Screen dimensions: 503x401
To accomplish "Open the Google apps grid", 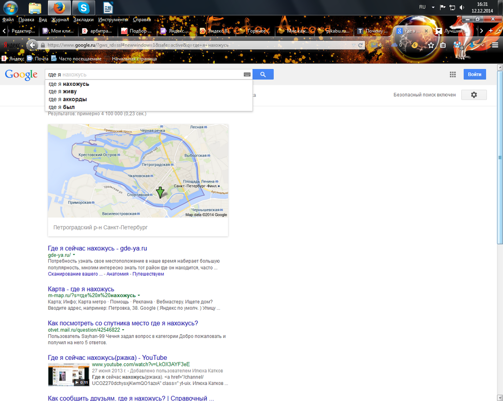I will pyautogui.click(x=453, y=75).
